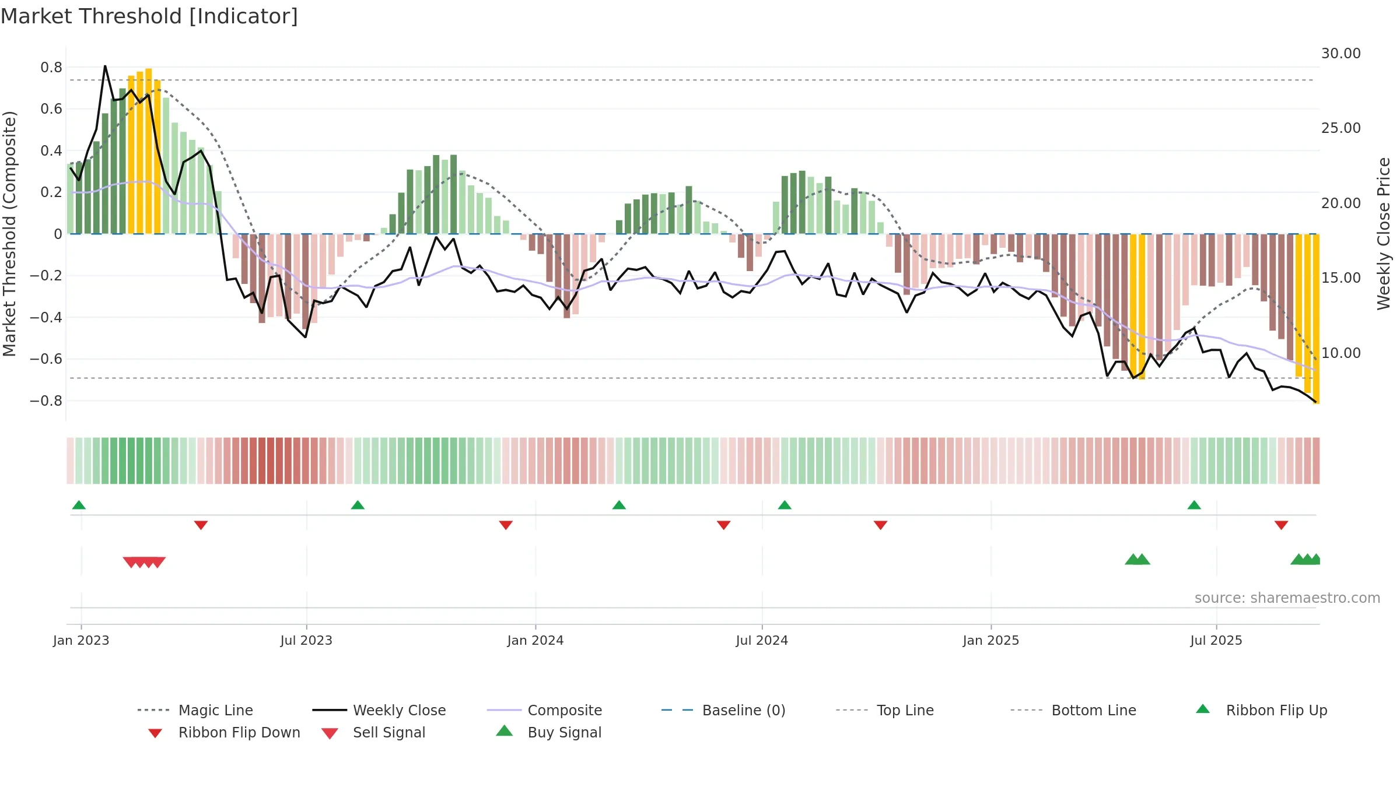Image resolution: width=1400 pixels, height=787 pixels.
Task: Click the Ribbon Flip Down marker near Jun 2024
Action: [x=723, y=525]
